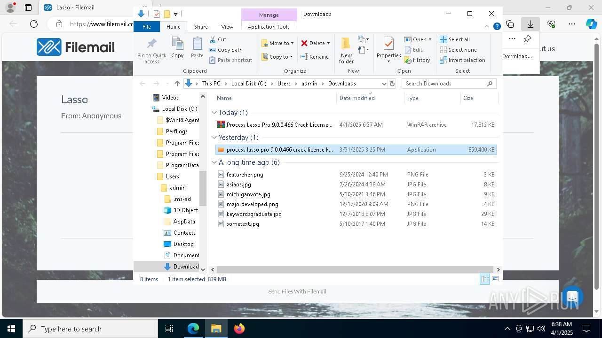Switch to the View ribbon tab
Image resolution: width=602 pixels, height=338 pixels.
point(227,27)
